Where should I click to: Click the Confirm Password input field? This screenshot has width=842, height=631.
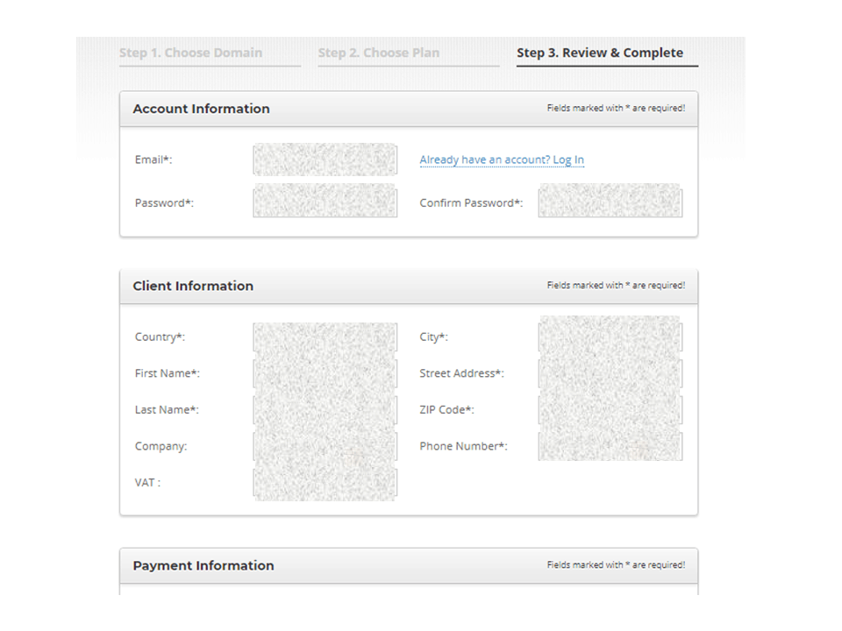point(610,201)
